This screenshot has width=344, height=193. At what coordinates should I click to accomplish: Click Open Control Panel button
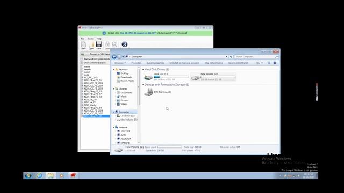coord(238,63)
